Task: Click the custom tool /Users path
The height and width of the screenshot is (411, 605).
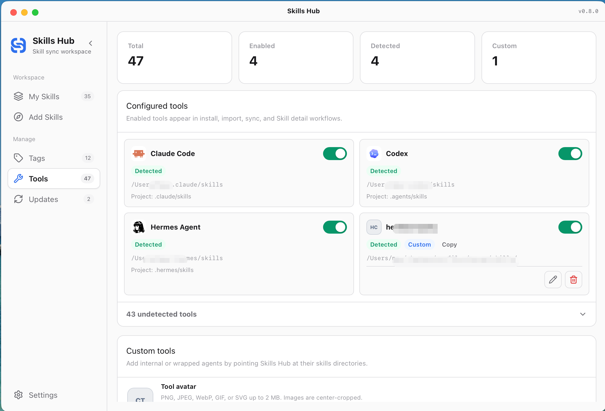Action: (442, 258)
